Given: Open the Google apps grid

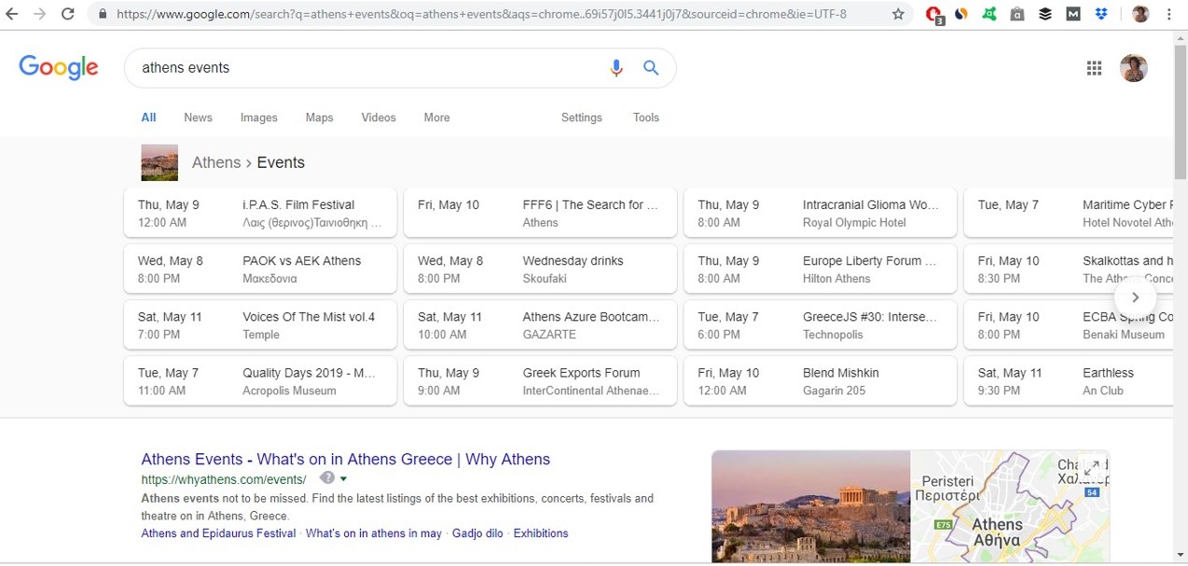Looking at the screenshot, I should (1094, 68).
